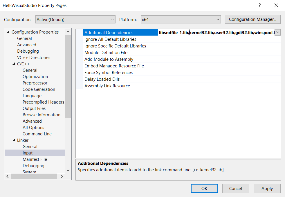This screenshot has width=285, height=197.
Task: Click the Additional Dependencies value field
Action: (x=216, y=33)
